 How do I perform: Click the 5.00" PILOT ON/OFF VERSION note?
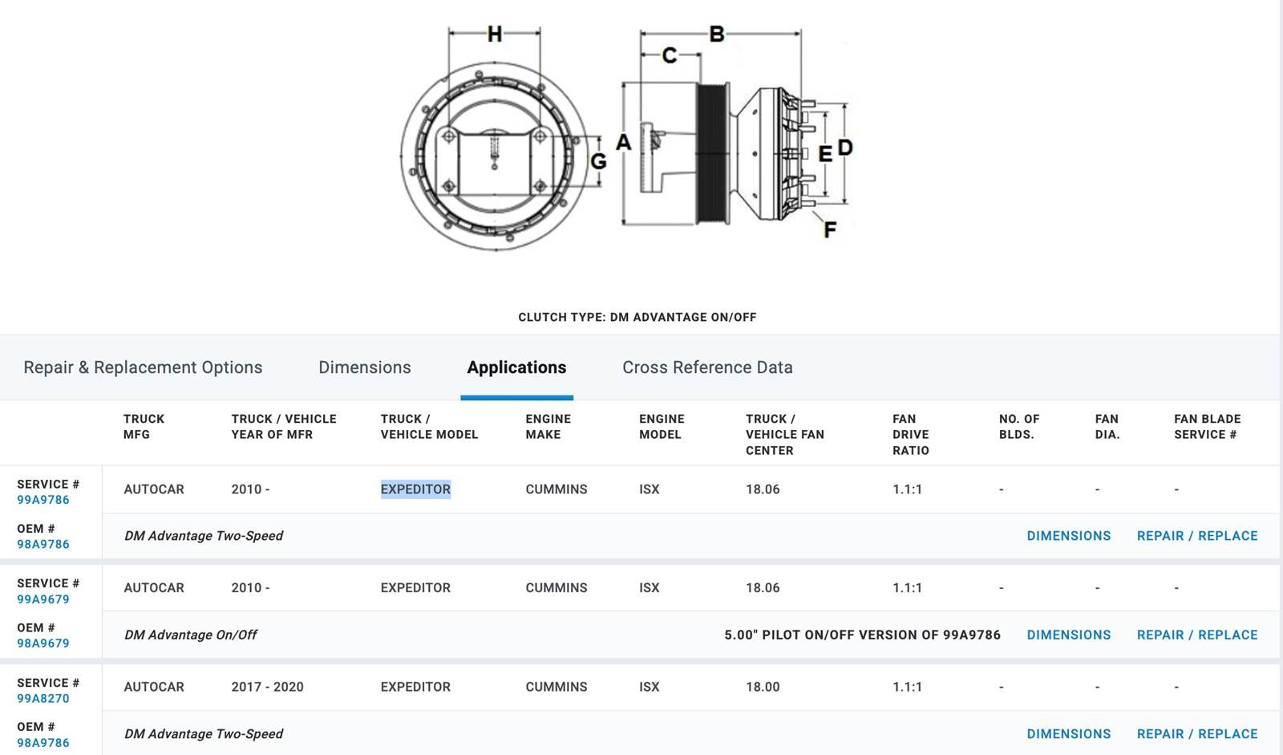[x=862, y=635]
